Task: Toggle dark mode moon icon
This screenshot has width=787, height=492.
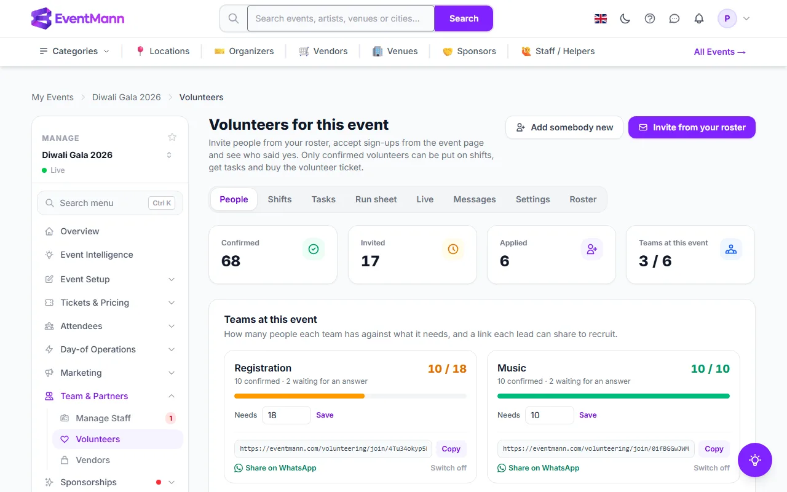Action: (625, 18)
